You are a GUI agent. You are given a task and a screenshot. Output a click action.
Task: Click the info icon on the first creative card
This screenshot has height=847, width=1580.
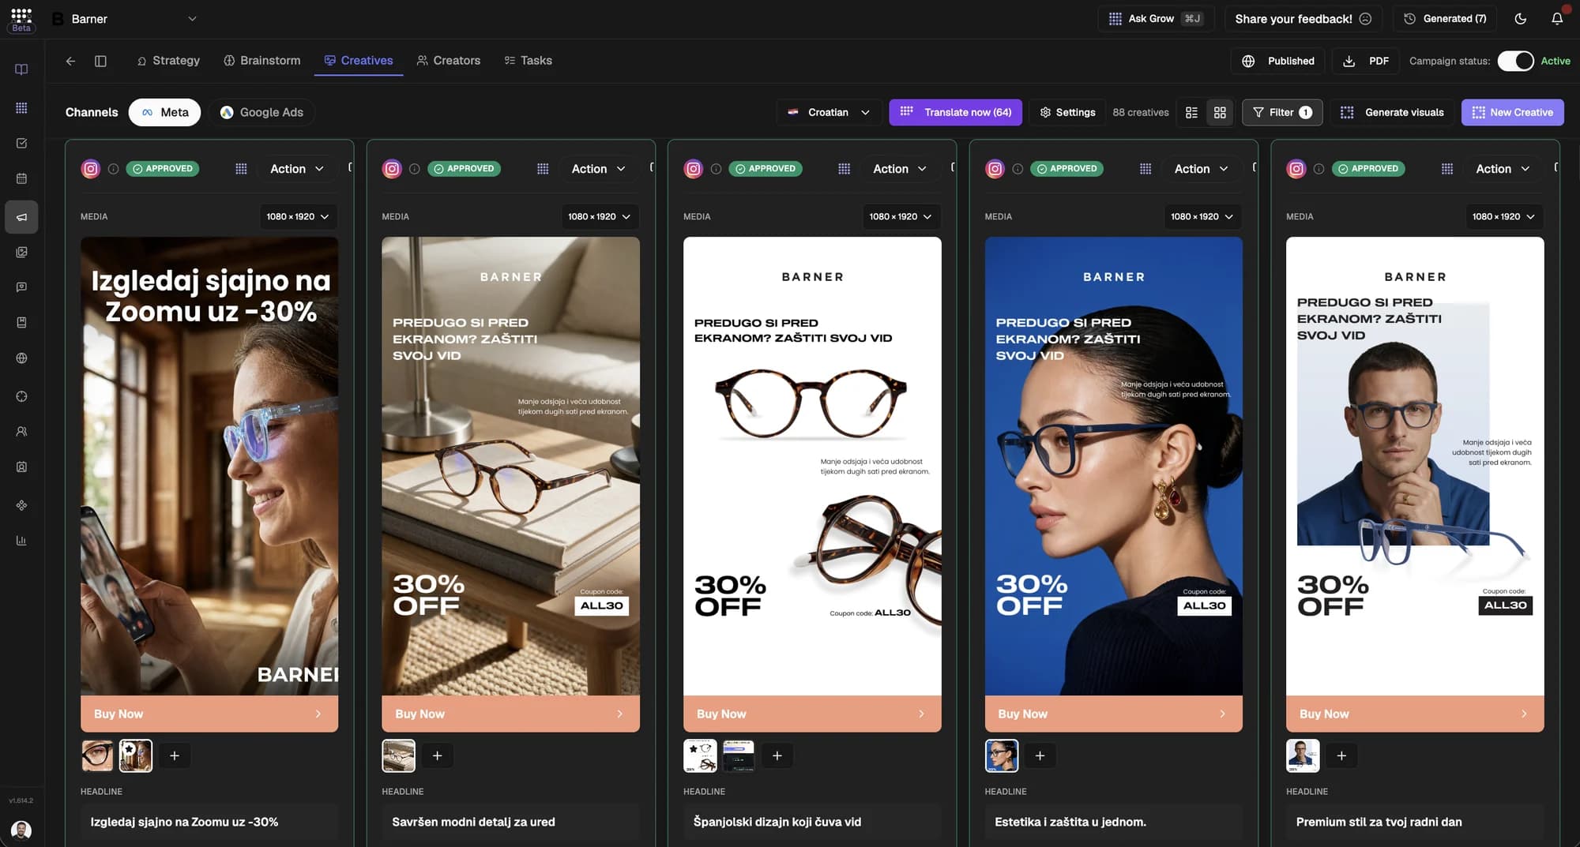[113, 169]
